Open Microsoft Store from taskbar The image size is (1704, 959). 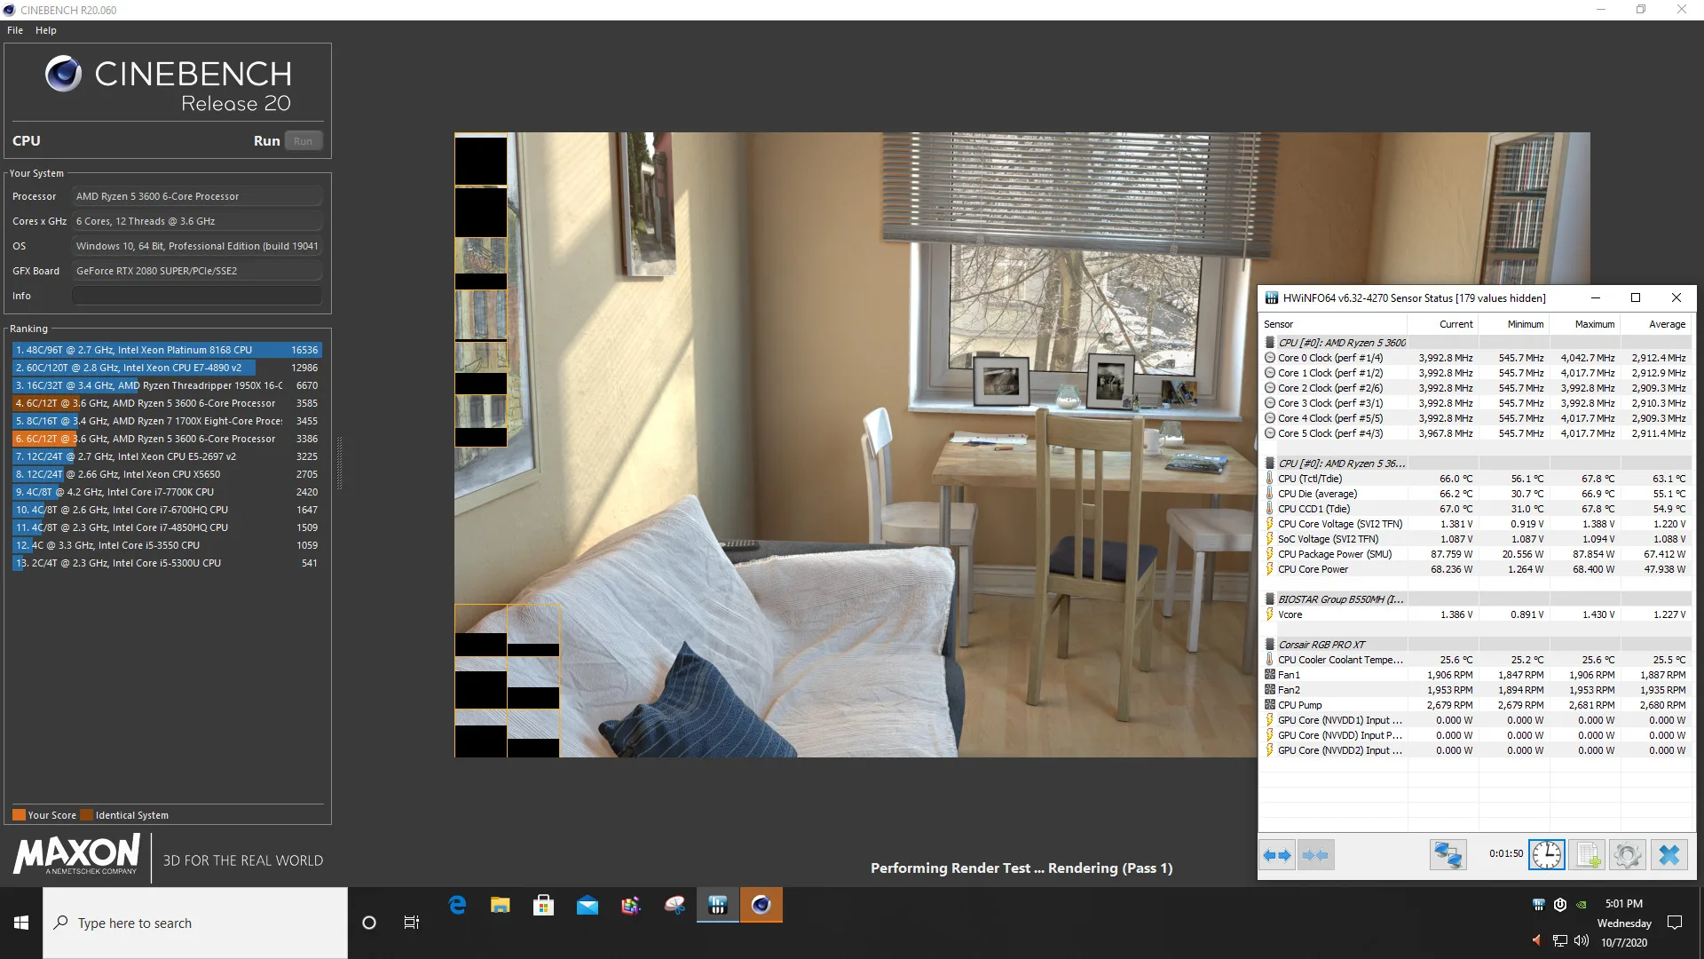point(544,905)
